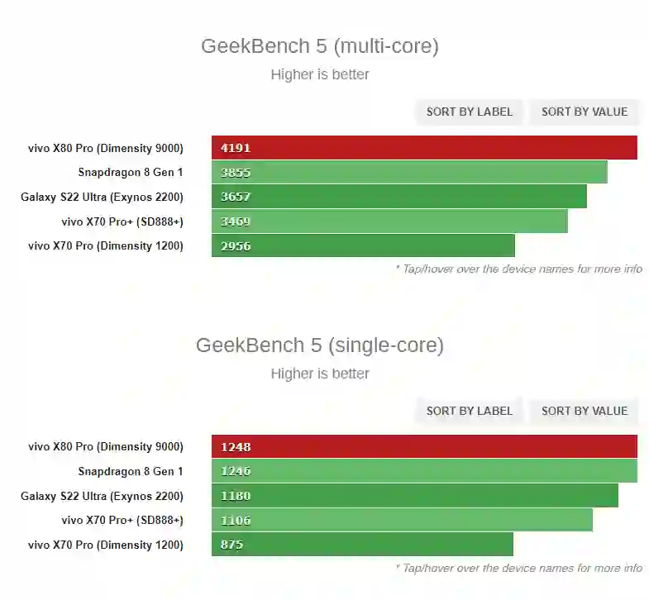Click the red bar showing 1248
This screenshot has width=649, height=600.
(424, 447)
